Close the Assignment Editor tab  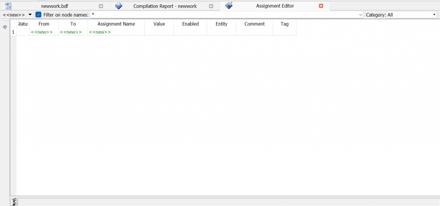[321, 6]
